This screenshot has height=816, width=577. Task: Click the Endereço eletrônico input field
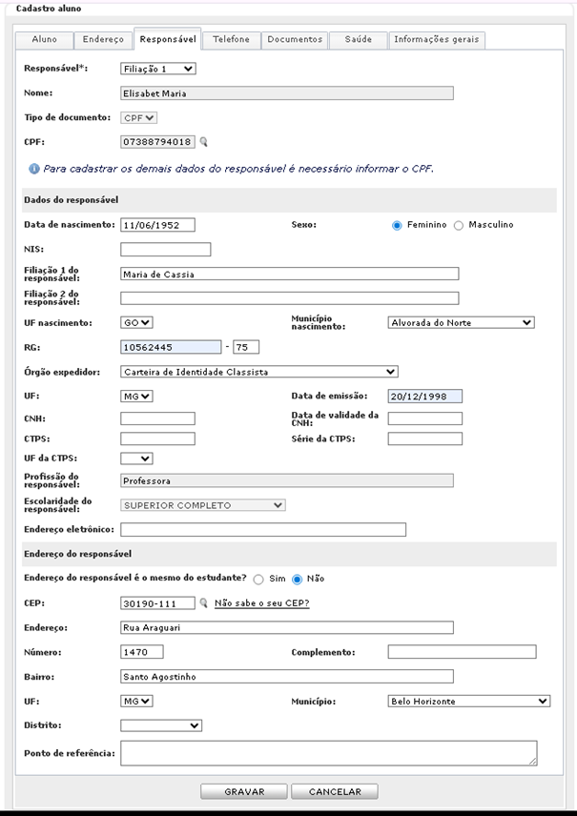pyautogui.click(x=263, y=529)
